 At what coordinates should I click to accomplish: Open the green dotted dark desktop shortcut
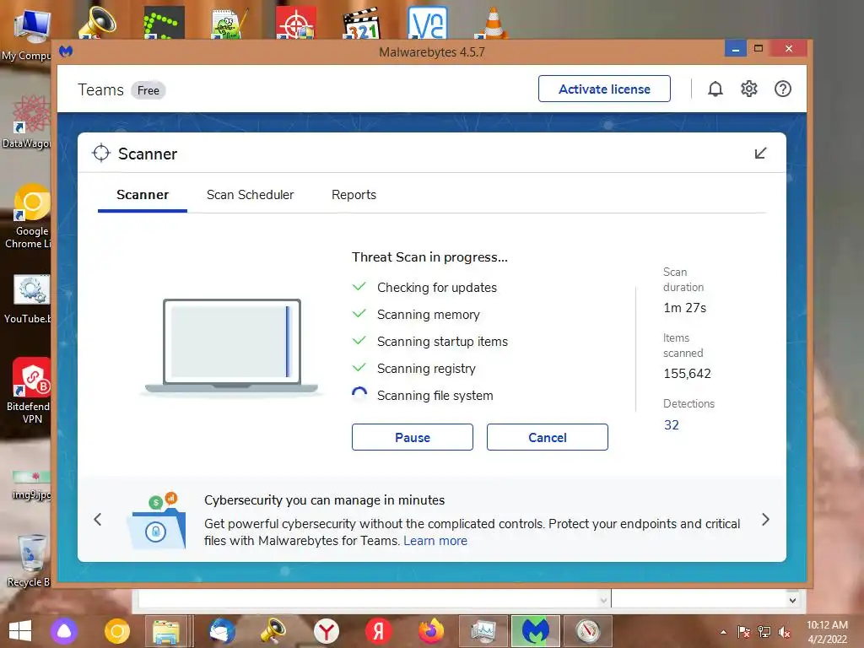coord(164,23)
